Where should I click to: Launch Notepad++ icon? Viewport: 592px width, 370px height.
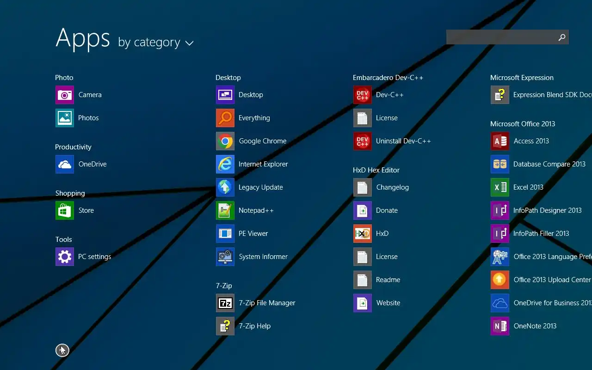pos(225,210)
